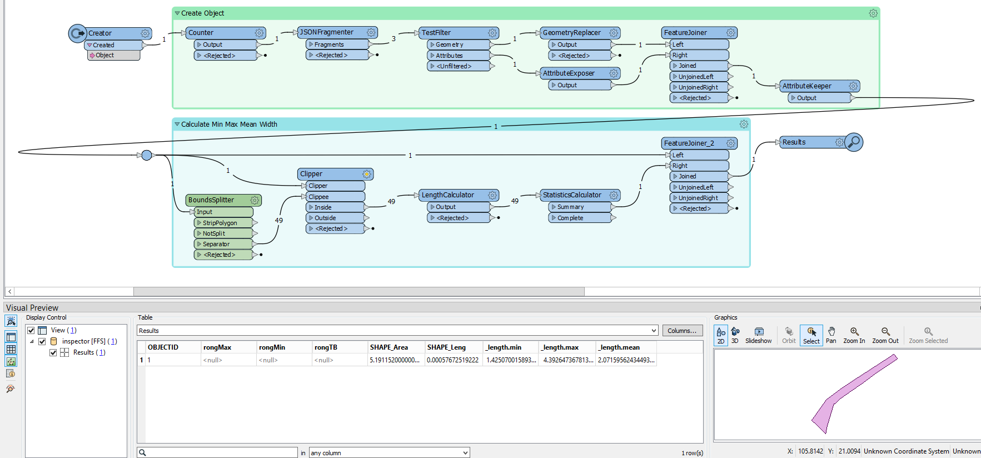The height and width of the screenshot is (458, 981).
Task: Click FeatureJoiner_2 Joined output port
Action: pyautogui.click(x=699, y=176)
